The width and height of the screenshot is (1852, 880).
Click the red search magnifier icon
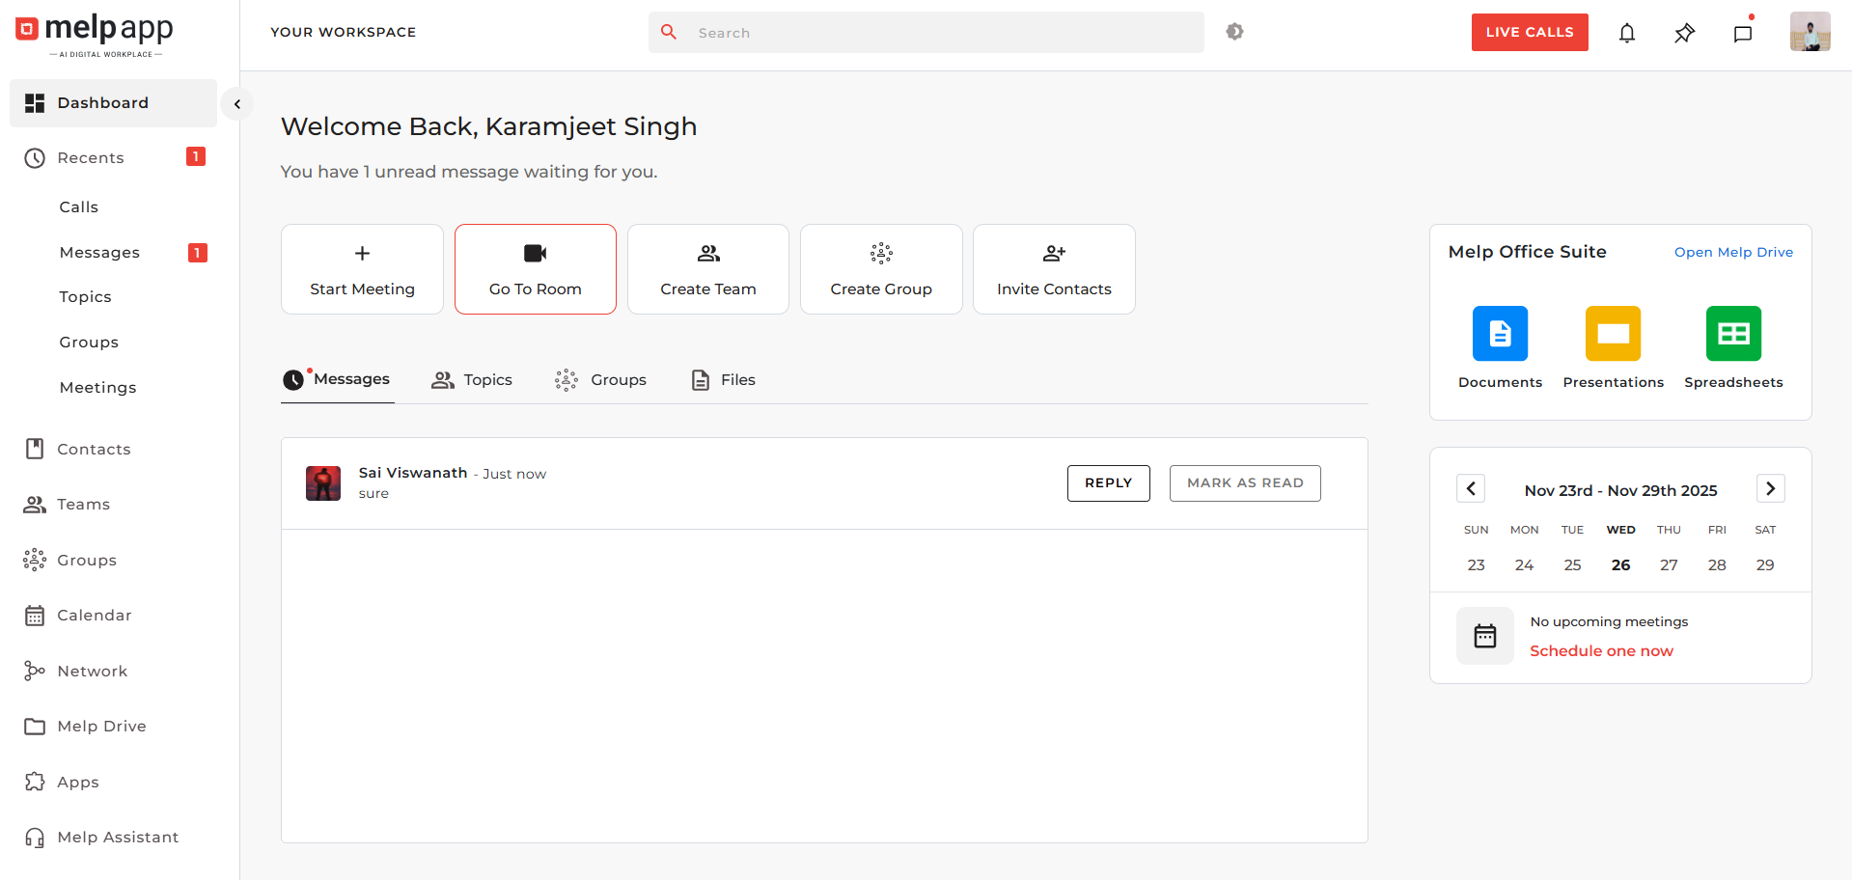tap(669, 32)
